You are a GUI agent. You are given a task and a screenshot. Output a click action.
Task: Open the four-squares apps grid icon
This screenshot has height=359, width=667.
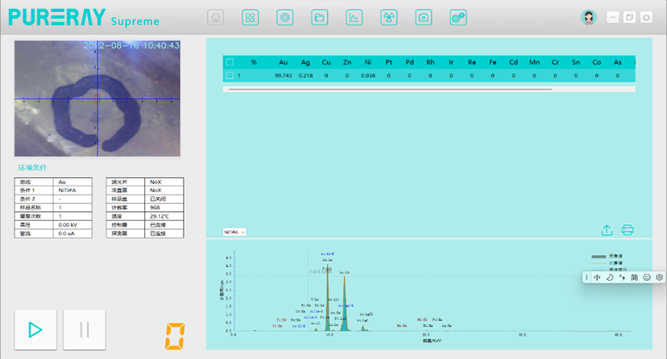[250, 18]
